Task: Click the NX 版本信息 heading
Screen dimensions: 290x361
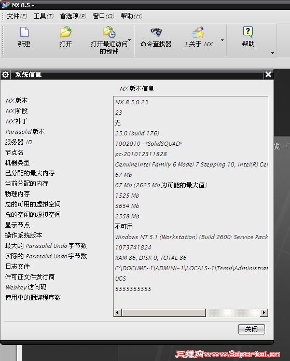Action: pos(137,89)
